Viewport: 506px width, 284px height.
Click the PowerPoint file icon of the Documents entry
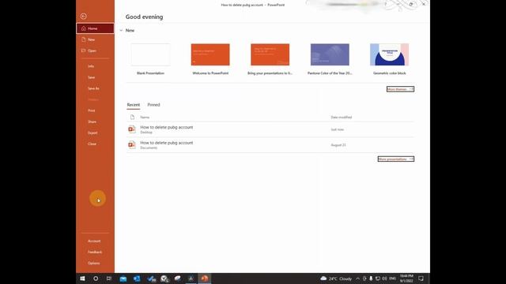(132, 145)
